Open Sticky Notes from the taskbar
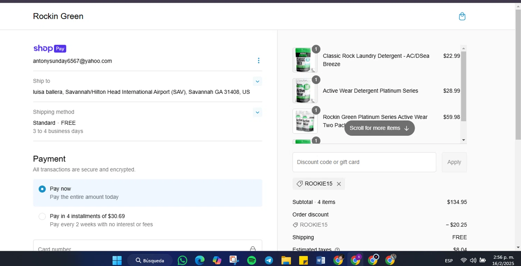 coord(303,260)
